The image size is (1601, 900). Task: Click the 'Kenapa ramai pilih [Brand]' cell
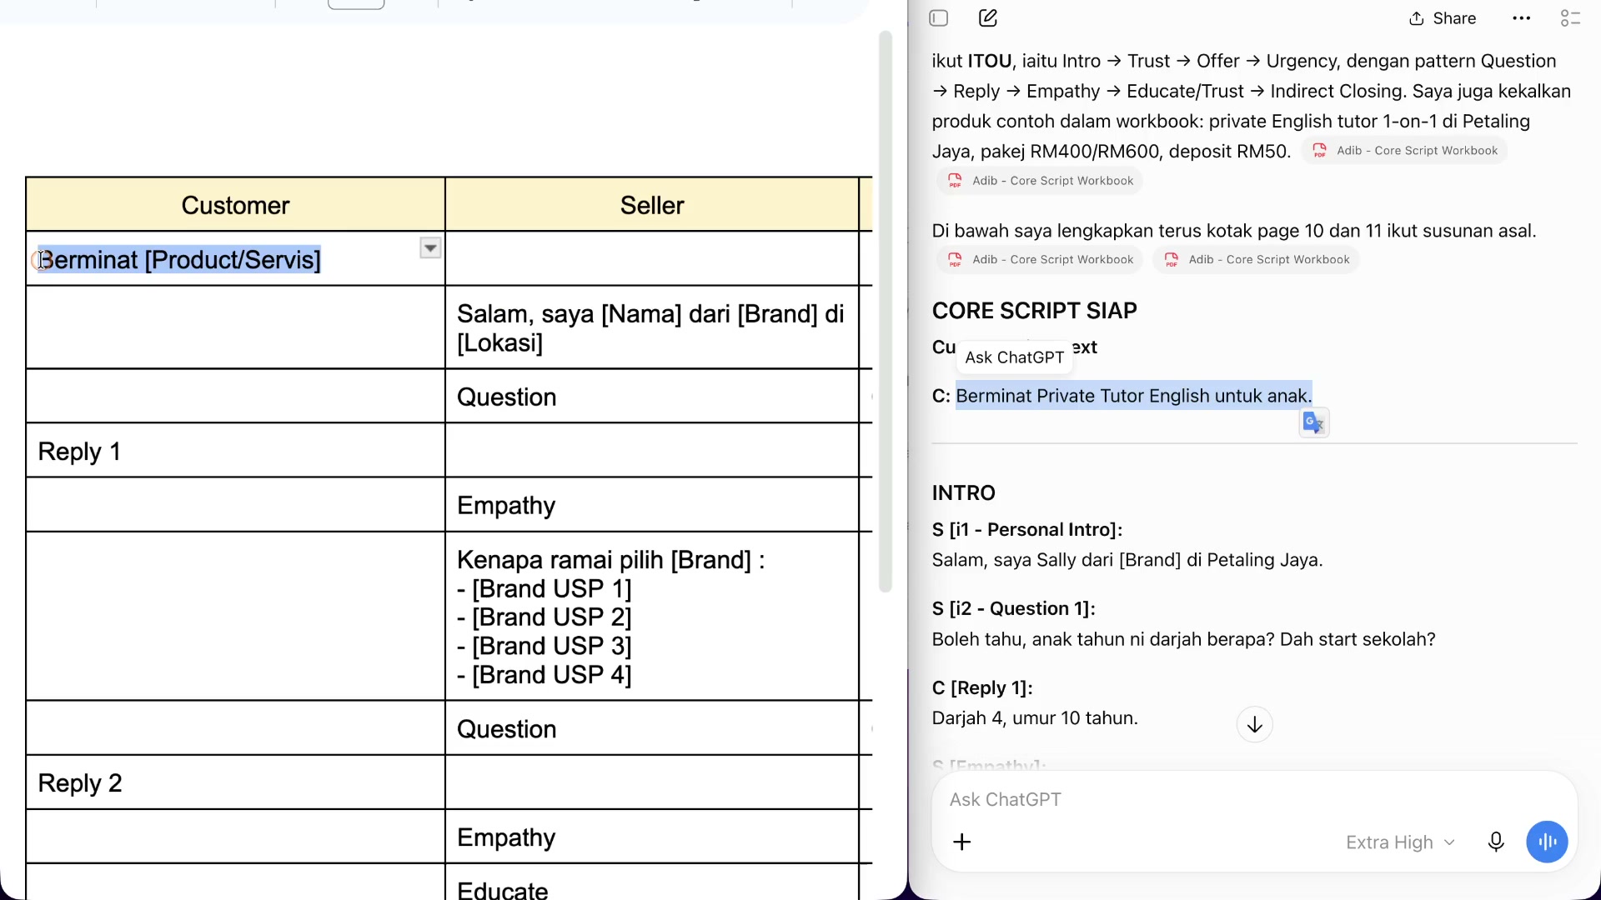(x=652, y=617)
